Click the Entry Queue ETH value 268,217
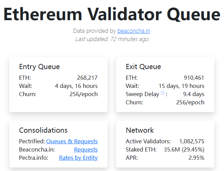The width and height of the screenshot is (224, 171). pyautogui.click(x=88, y=78)
